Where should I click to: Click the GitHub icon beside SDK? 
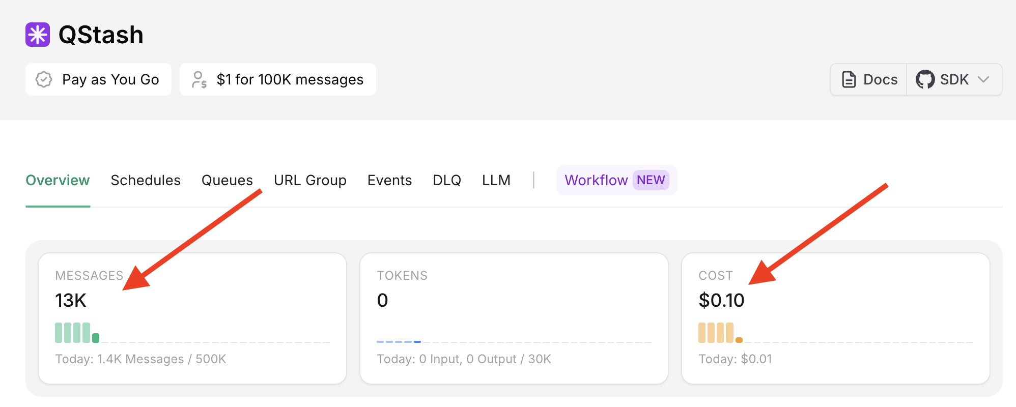(x=925, y=79)
